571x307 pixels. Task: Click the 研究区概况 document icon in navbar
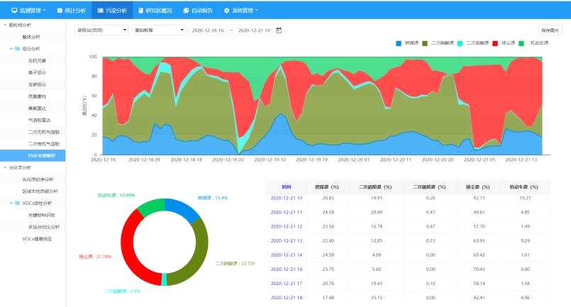[142, 11]
